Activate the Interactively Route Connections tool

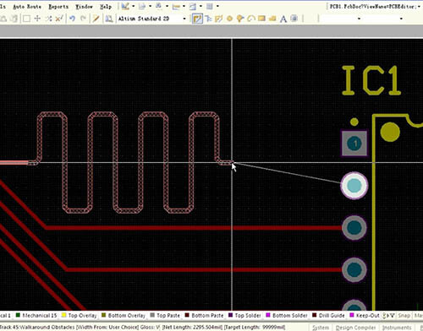point(197,19)
